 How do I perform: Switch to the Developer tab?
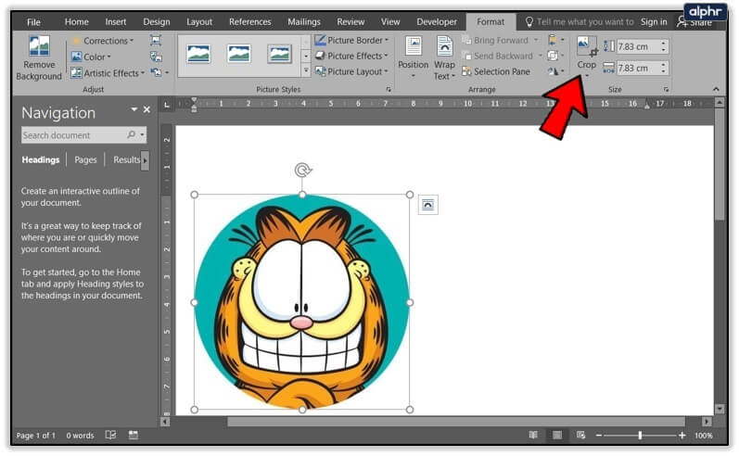click(x=437, y=22)
